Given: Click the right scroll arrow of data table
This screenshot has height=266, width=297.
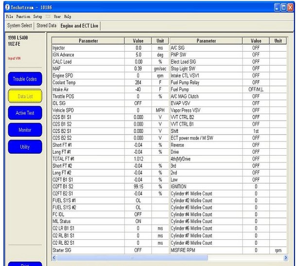Looking at the screenshot, I should point(286,258).
